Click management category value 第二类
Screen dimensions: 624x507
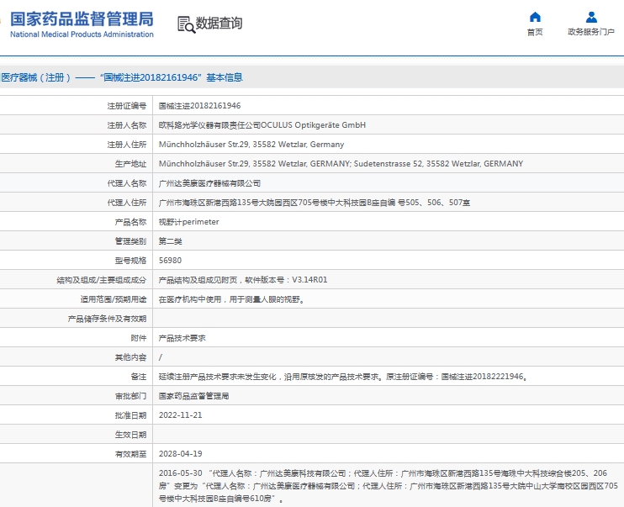click(x=170, y=241)
